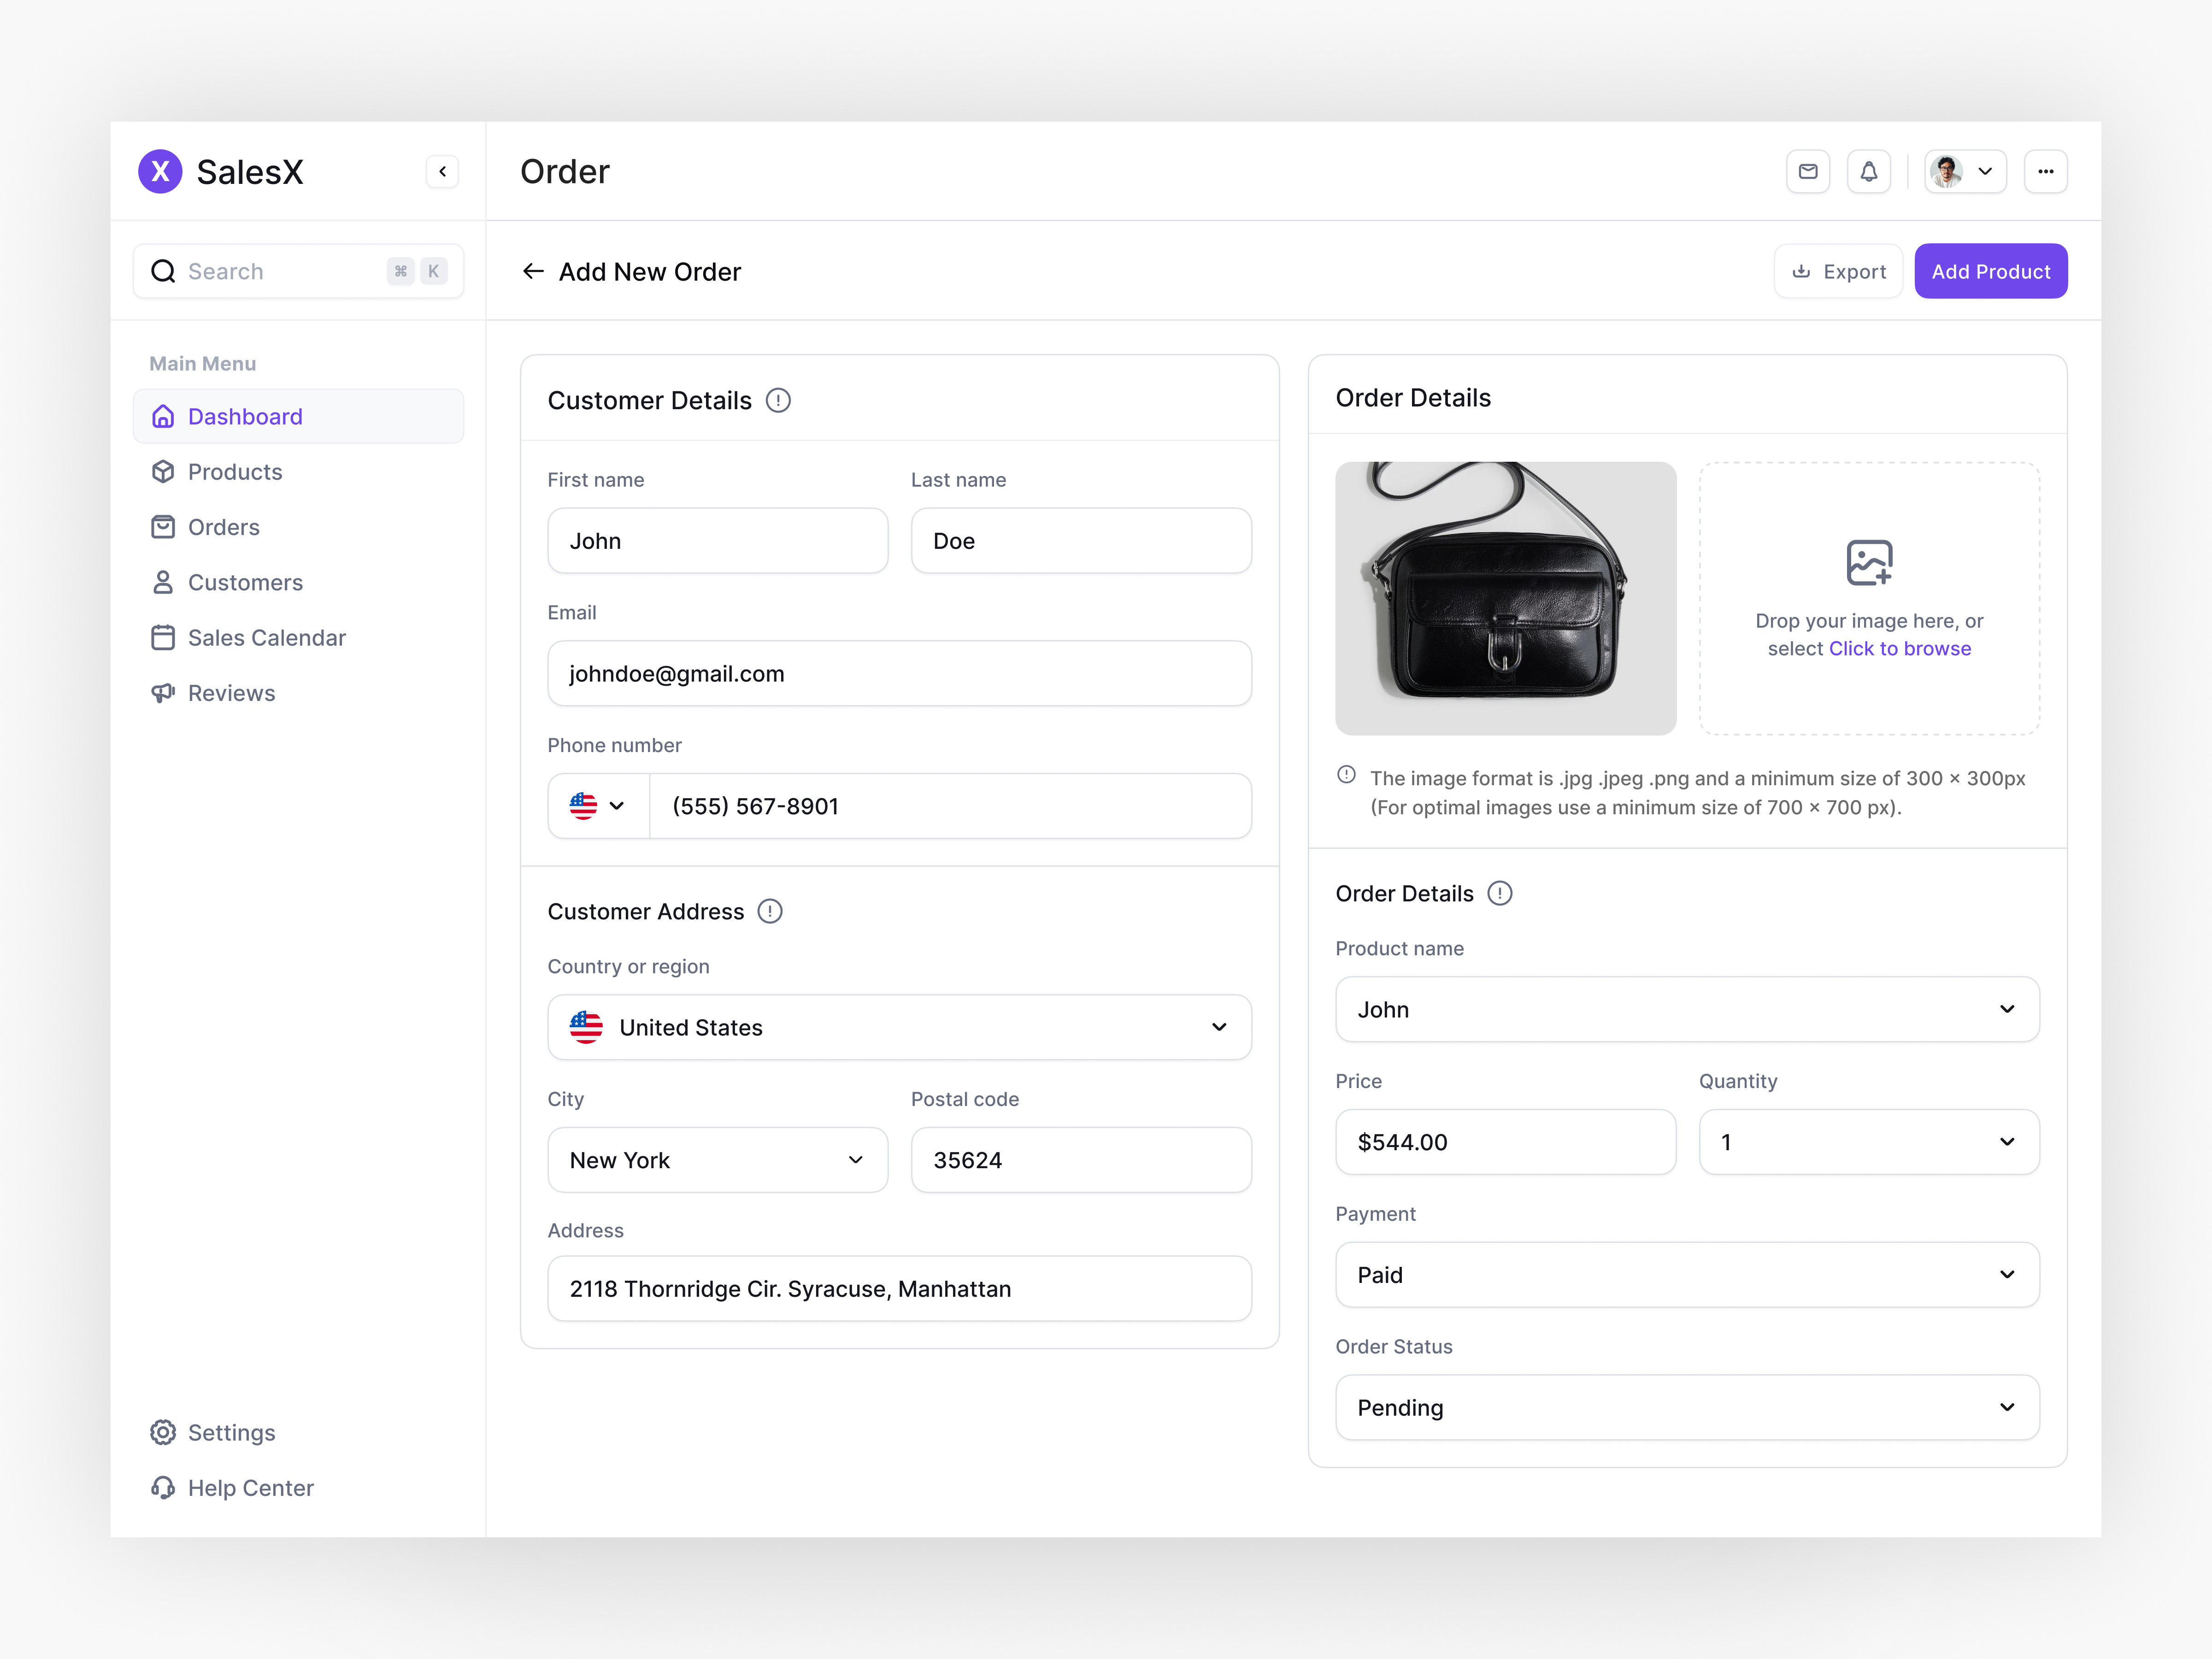Click the Sales Calendar icon
Image resolution: width=2212 pixels, height=1659 pixels.
click(163, 638)
